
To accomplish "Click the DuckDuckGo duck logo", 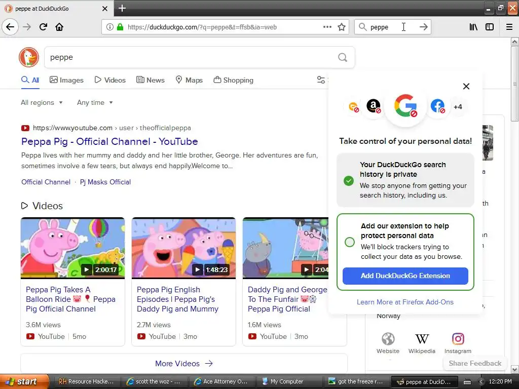I will (29, 57).
